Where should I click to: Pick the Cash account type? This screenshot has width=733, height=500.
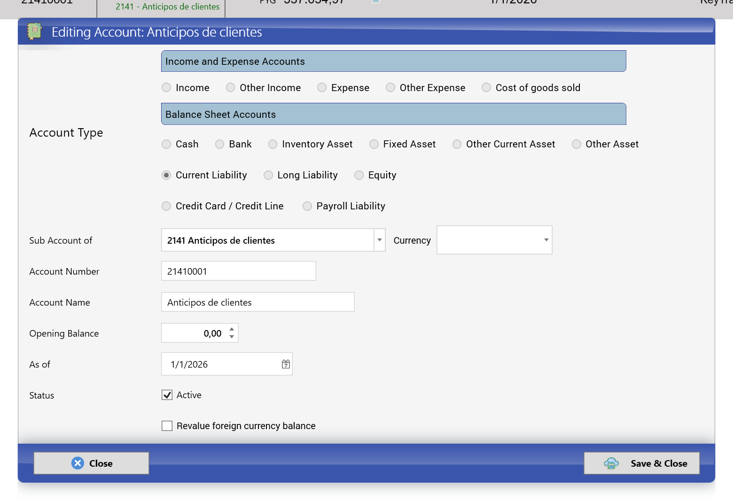pos(166,144)
